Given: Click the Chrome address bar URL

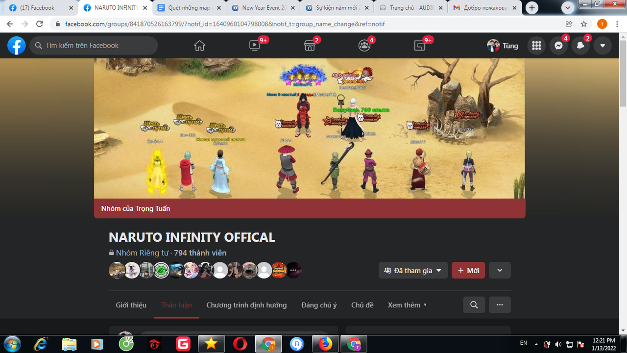Looking at the screenshot, I should 225,24.
